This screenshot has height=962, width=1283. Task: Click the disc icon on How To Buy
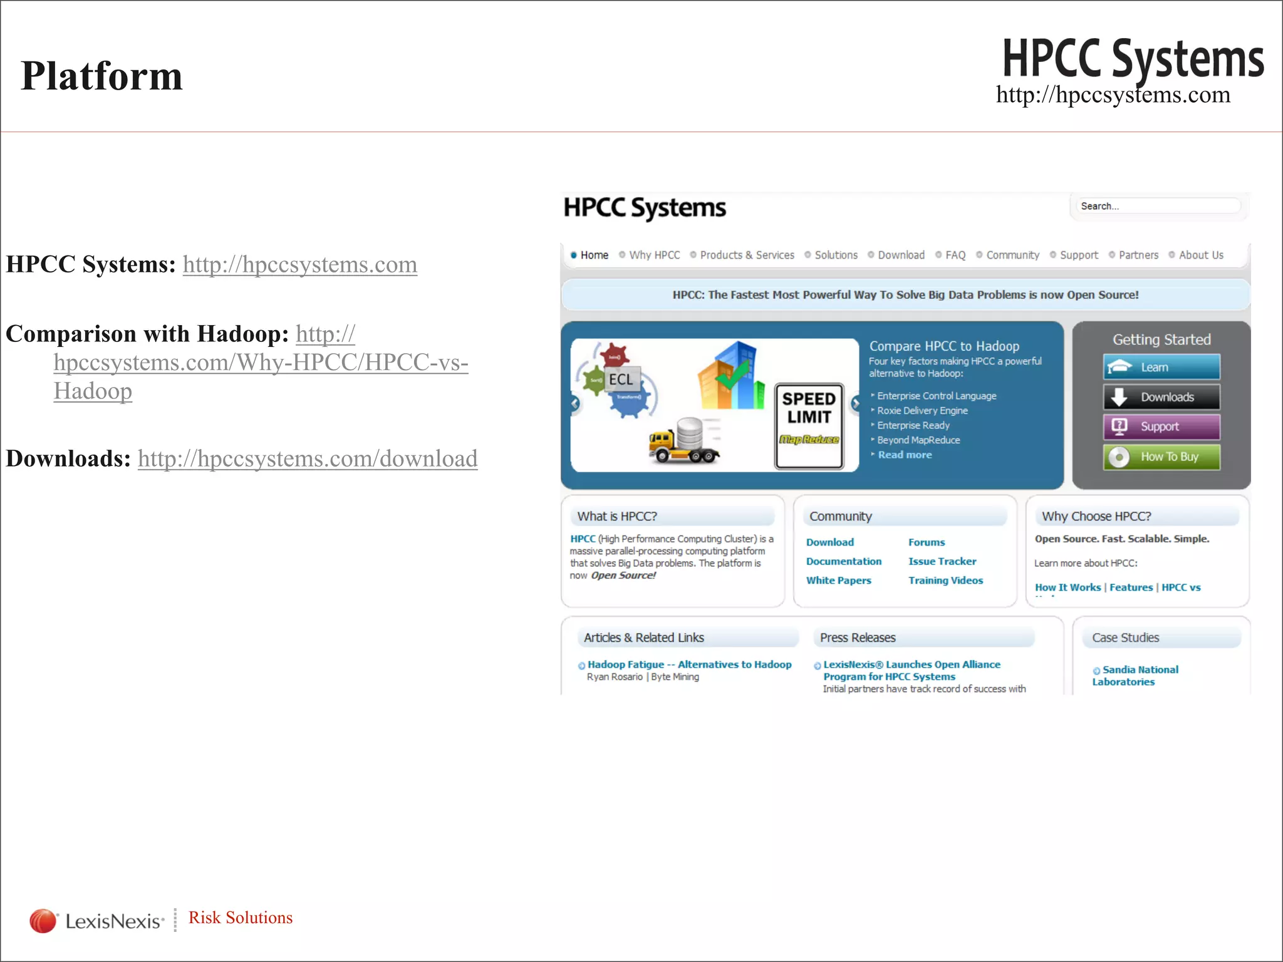1119,457
